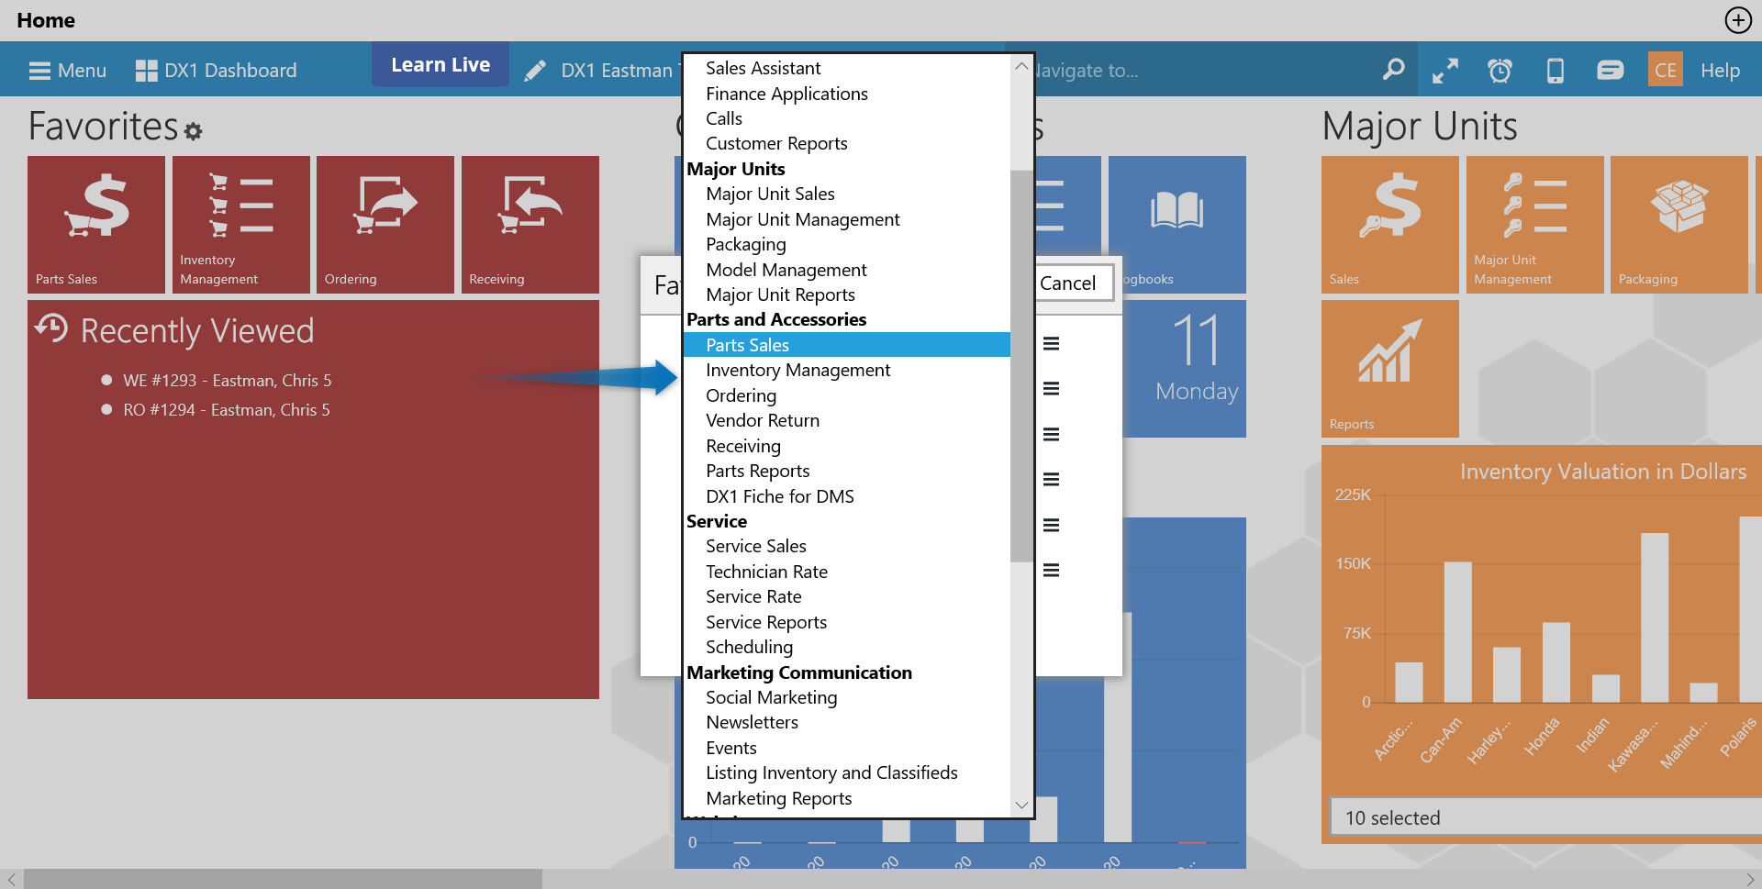1762x889 pixels.
Task: Click the Favorites settings gear icon
Action: coord(193,131)
